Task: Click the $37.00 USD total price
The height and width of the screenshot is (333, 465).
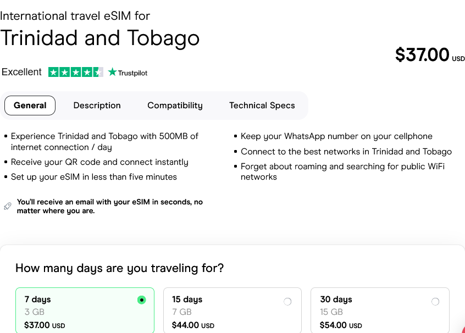Action: click(x=429, y=55)
